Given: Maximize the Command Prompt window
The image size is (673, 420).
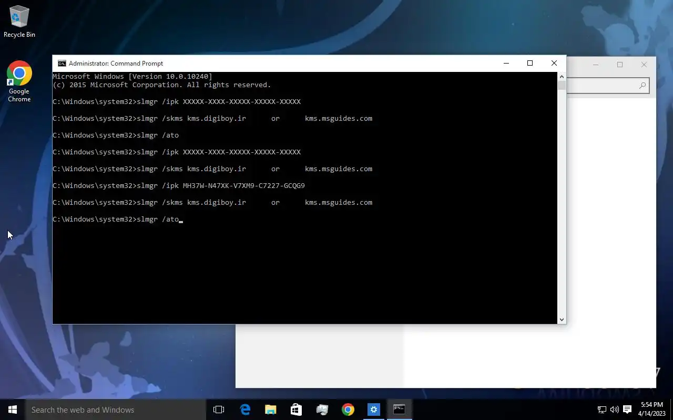Looking at the screenshot, I should tap(530, 64).
